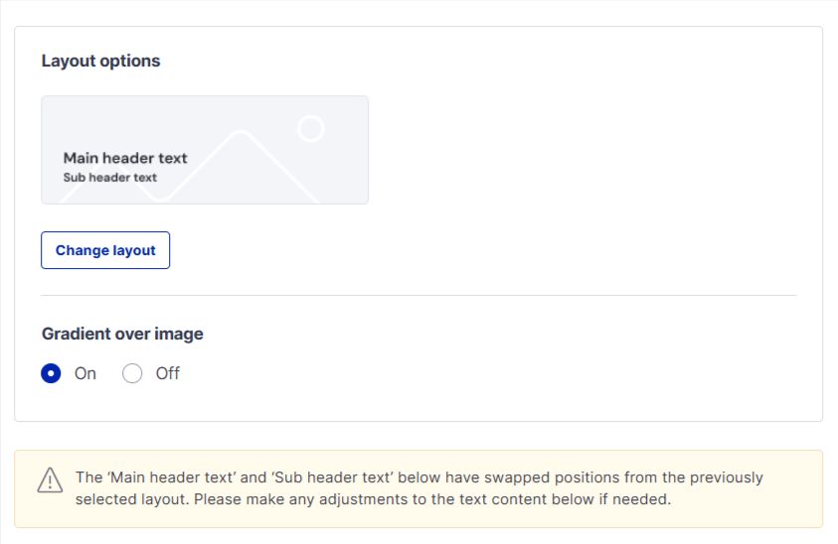The image size is (838, 544).
Task: Click the "Gradient over image" heading
Action: point(122,334)
